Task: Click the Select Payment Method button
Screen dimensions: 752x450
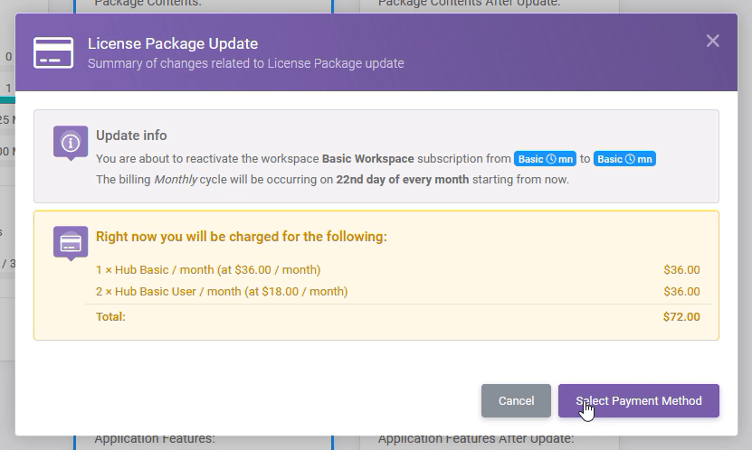Action: pos(638,400)
